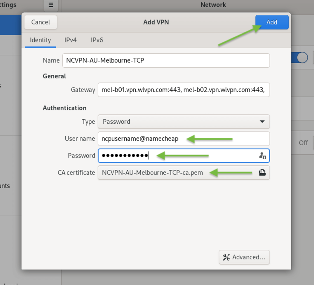This screenshot has width=314, height=285.
Task: Open the Settings hamburger menu
Action: pos(51,5)
